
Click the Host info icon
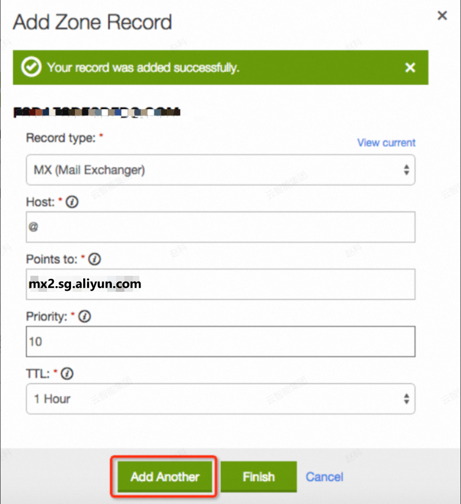(72, 202)
